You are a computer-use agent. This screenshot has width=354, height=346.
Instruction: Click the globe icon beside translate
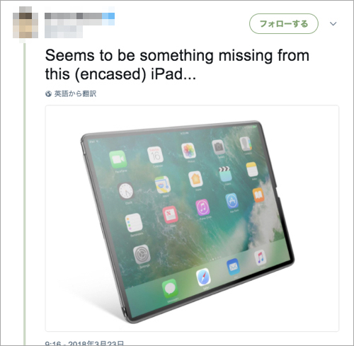pos(48,94)
